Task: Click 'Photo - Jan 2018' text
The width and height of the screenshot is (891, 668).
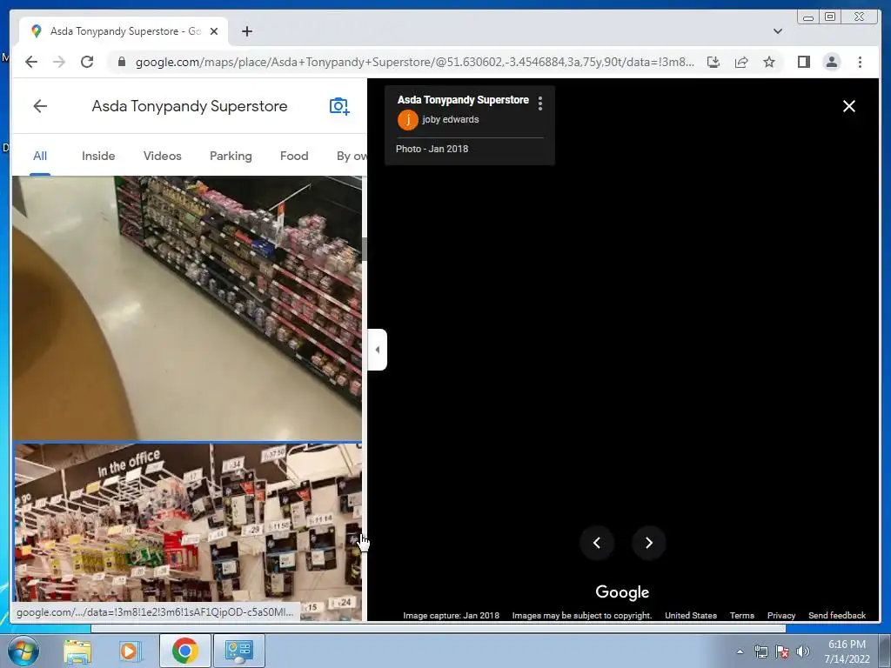Action: click(432, 149)
